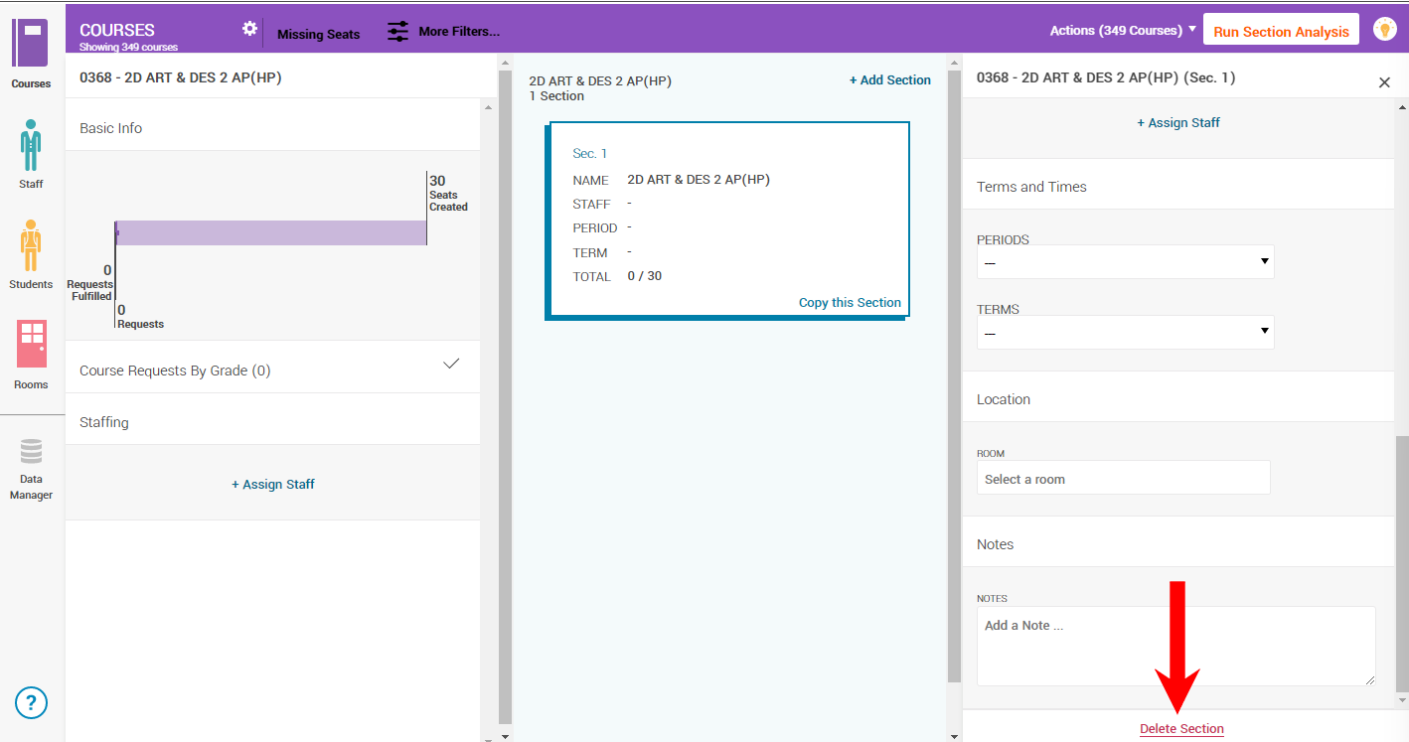The height and width of the screenshot is (742, 1409).
Task: Go to the Staff section icon
Action: [31, 145]
